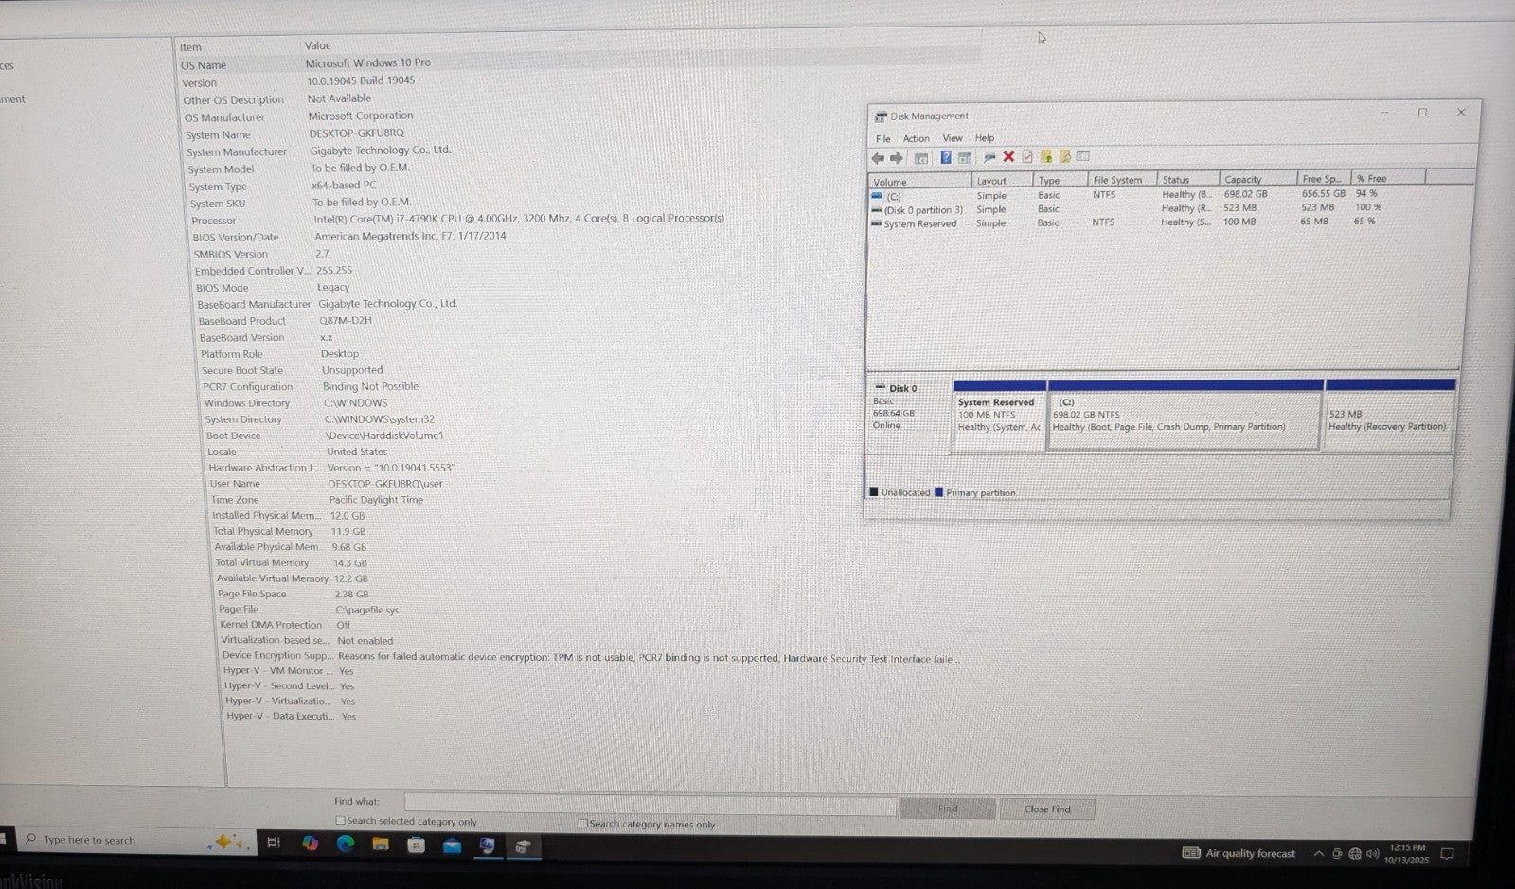
Task: Open the notification center icon
Action: 1447,854
